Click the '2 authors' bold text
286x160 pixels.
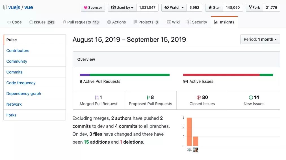click(121, 118)
